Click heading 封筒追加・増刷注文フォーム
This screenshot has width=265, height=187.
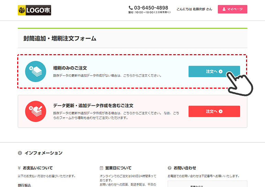pyautogui.click(x=60, y=38)
